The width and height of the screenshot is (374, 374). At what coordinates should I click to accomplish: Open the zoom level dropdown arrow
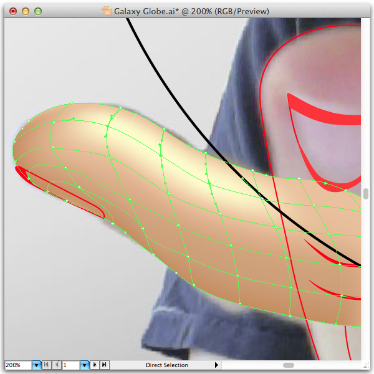tap(37, 365)
